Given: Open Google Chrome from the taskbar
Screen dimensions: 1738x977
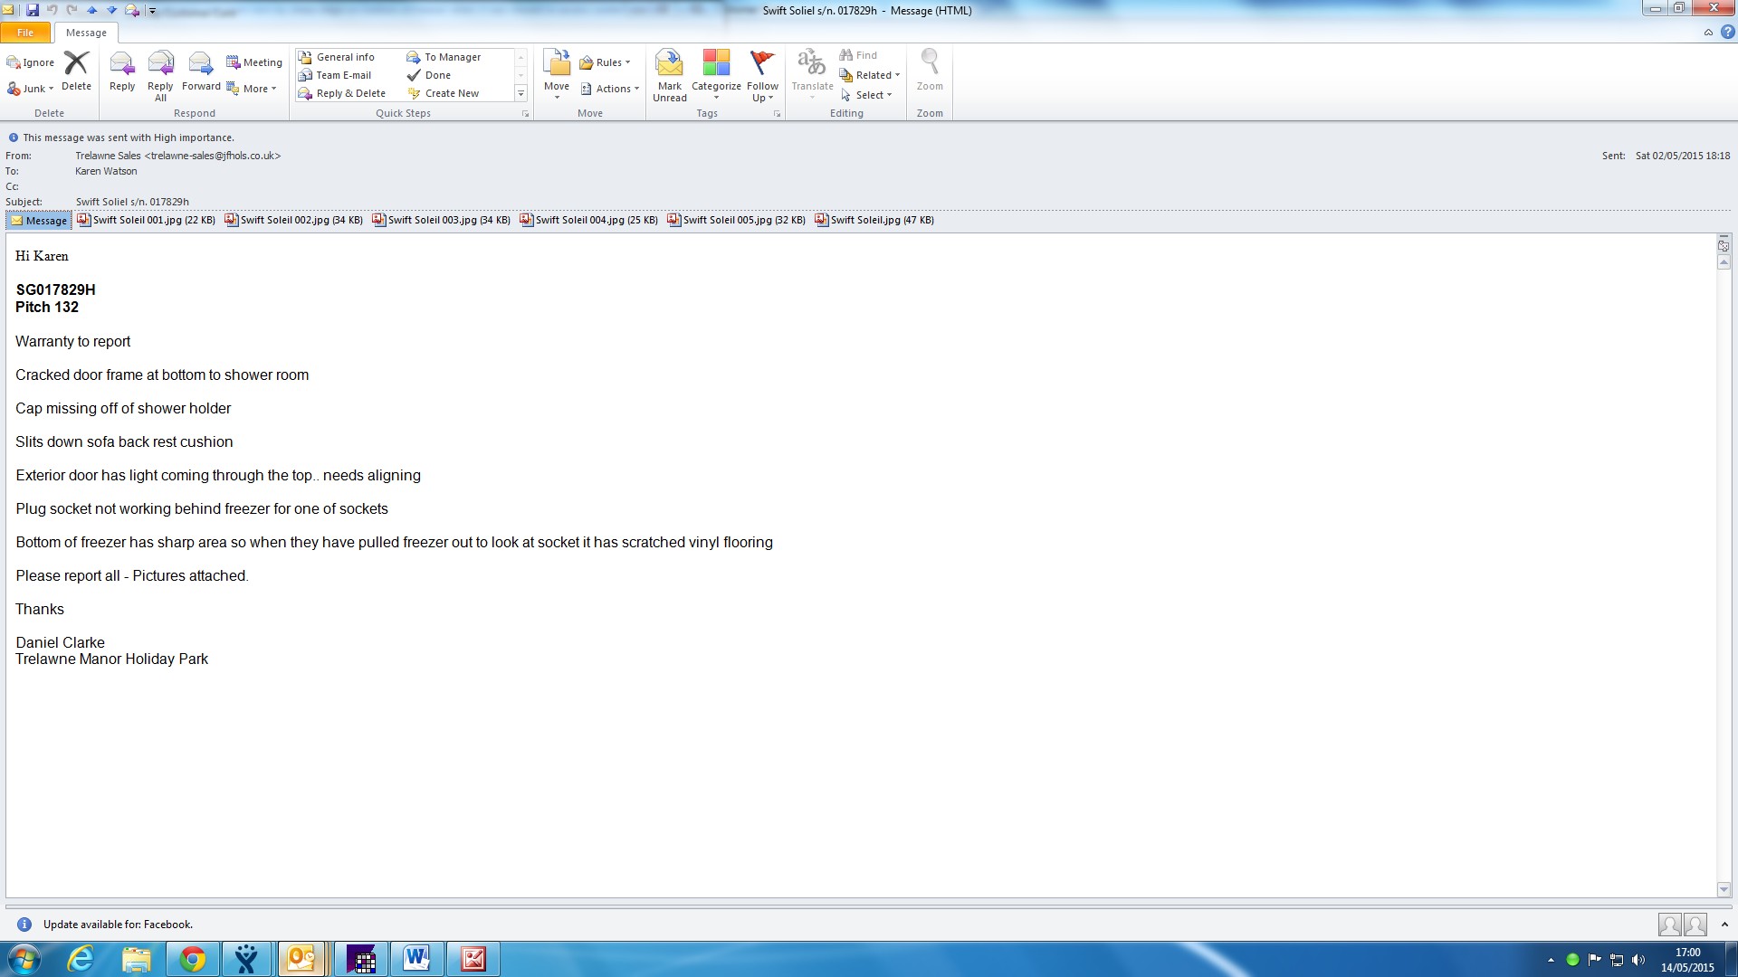Looking at the screenshot, I should pos(192,959).
